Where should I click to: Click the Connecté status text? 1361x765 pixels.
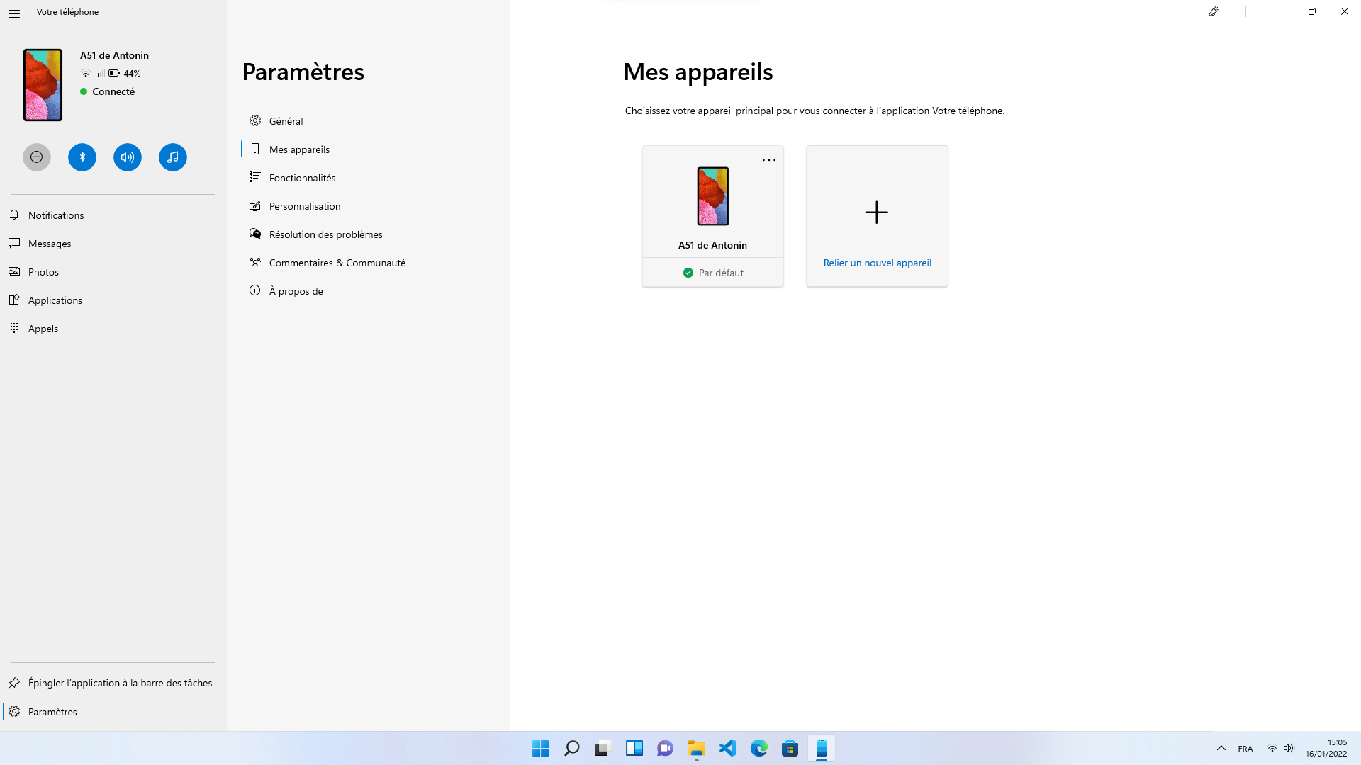pyautogui.click(x=113, y=91)
